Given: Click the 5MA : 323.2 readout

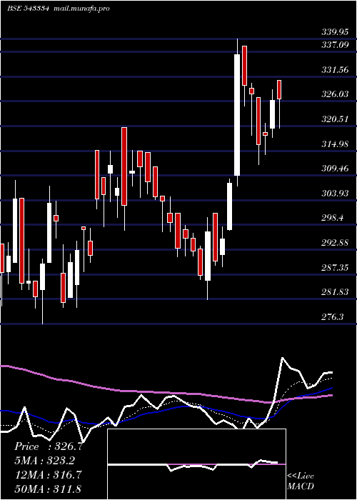Looking at the screenshot, I should tap(45, 461).
